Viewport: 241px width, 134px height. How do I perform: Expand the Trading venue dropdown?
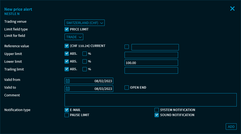(x=85, y=23)
